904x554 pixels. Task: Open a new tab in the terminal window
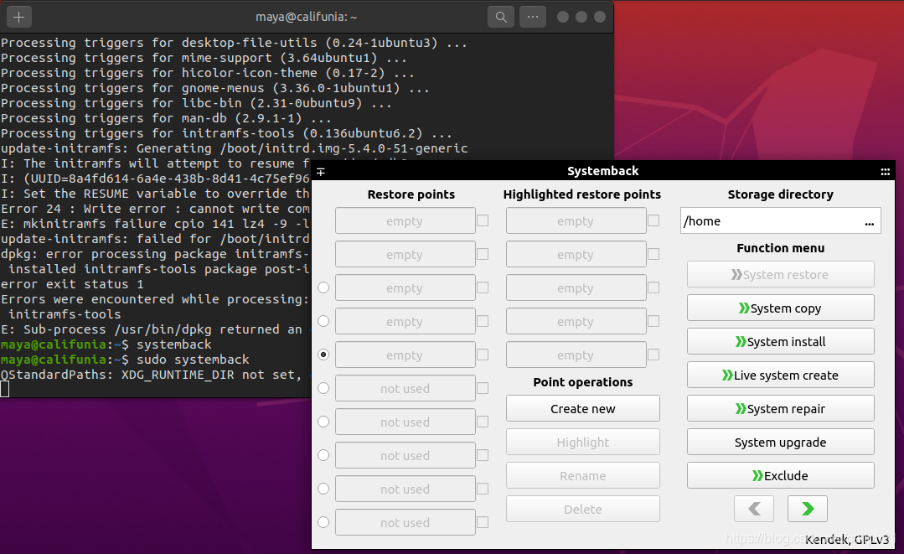[19, 18]
